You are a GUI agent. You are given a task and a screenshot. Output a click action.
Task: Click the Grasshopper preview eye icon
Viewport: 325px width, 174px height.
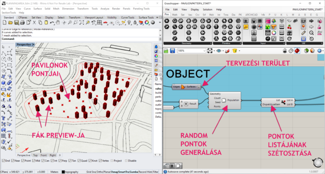point(220,51)
